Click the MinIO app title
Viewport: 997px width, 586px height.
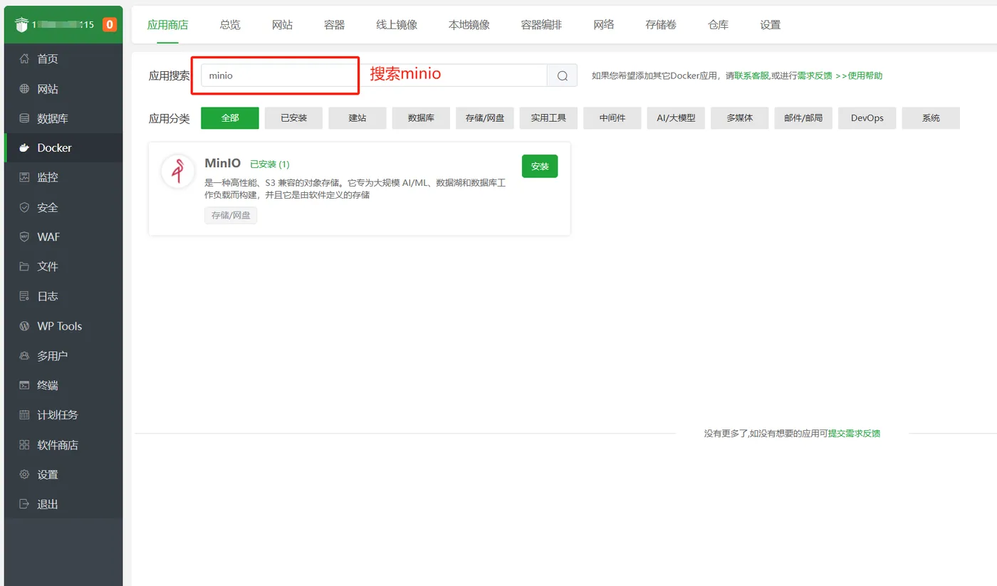pyautogui.click(x=224, y=164)
